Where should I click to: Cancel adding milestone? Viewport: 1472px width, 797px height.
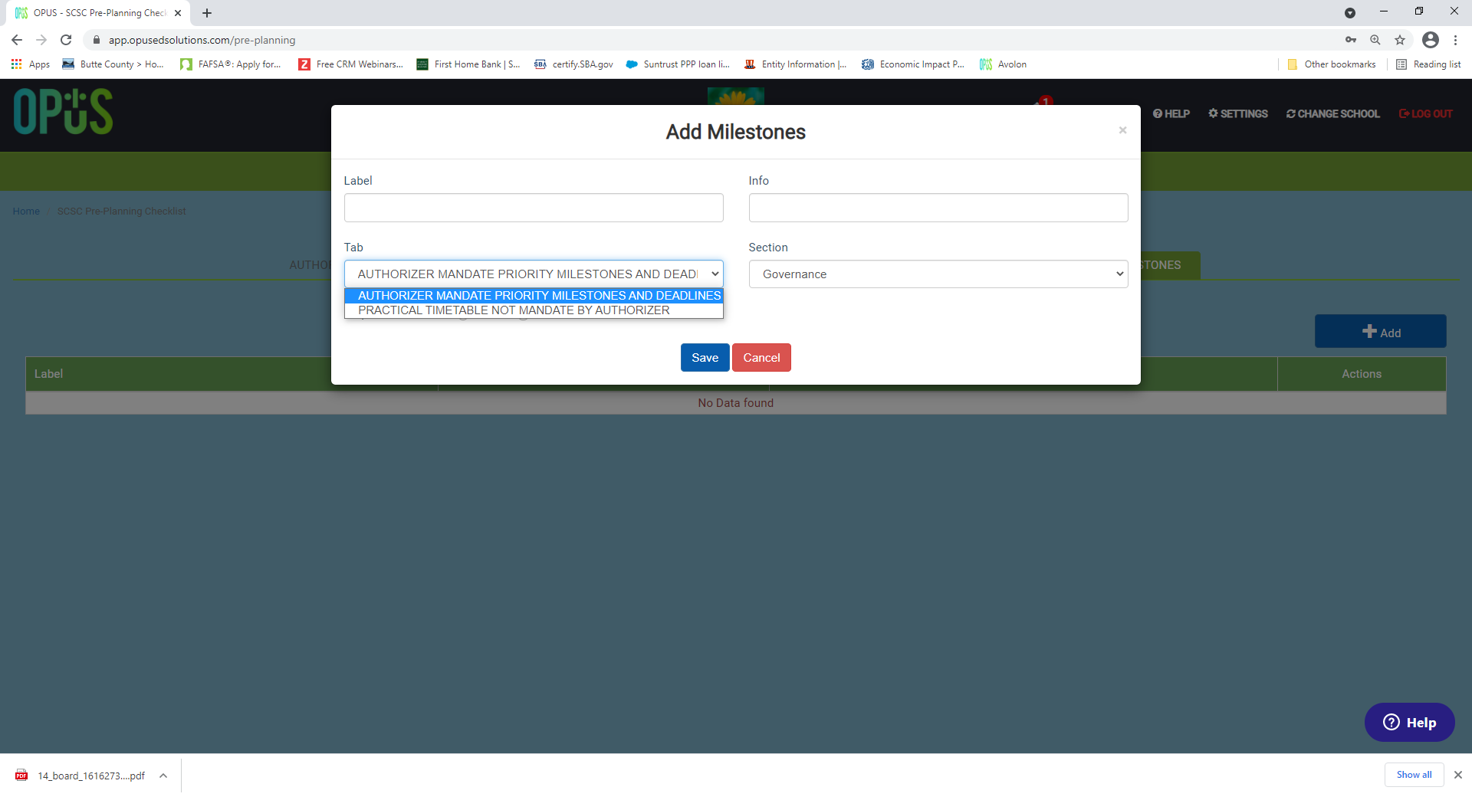pyautogui.click(x=761, y=358)
